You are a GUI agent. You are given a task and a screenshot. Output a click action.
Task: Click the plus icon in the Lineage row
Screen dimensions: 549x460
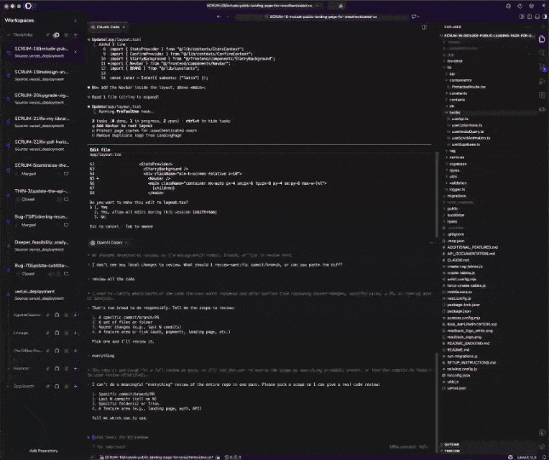click(x=75, y=333)
